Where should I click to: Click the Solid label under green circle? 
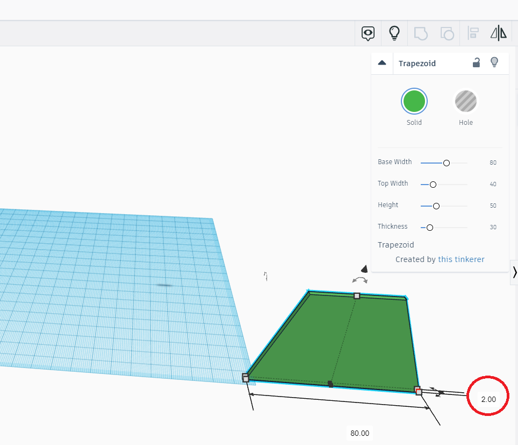pyautogui.click(x=414, y=123)
